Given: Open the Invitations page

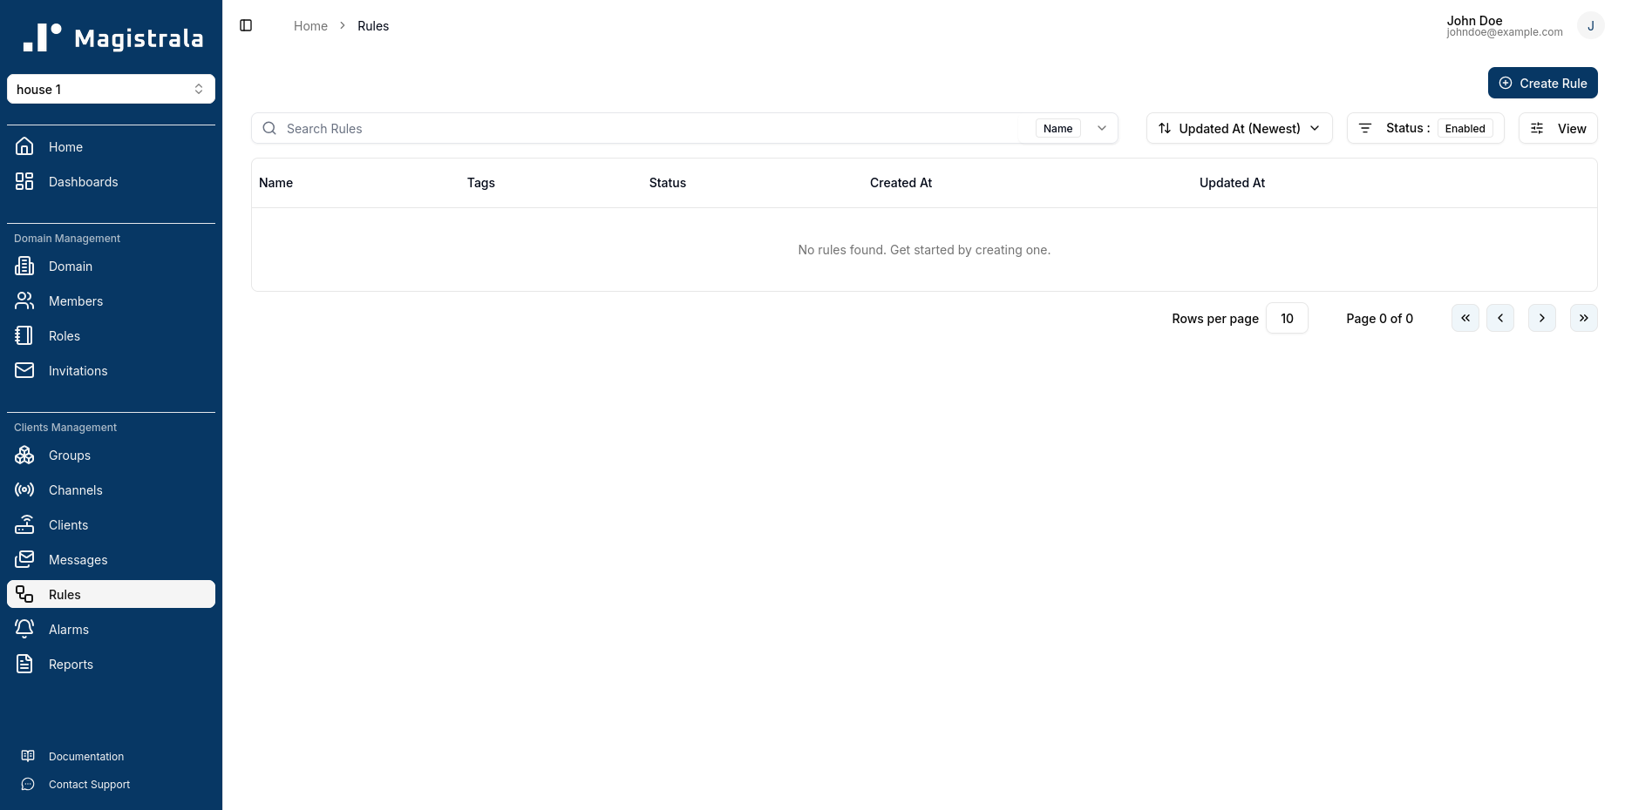Looking at the screenshot, I should point(78,370).
